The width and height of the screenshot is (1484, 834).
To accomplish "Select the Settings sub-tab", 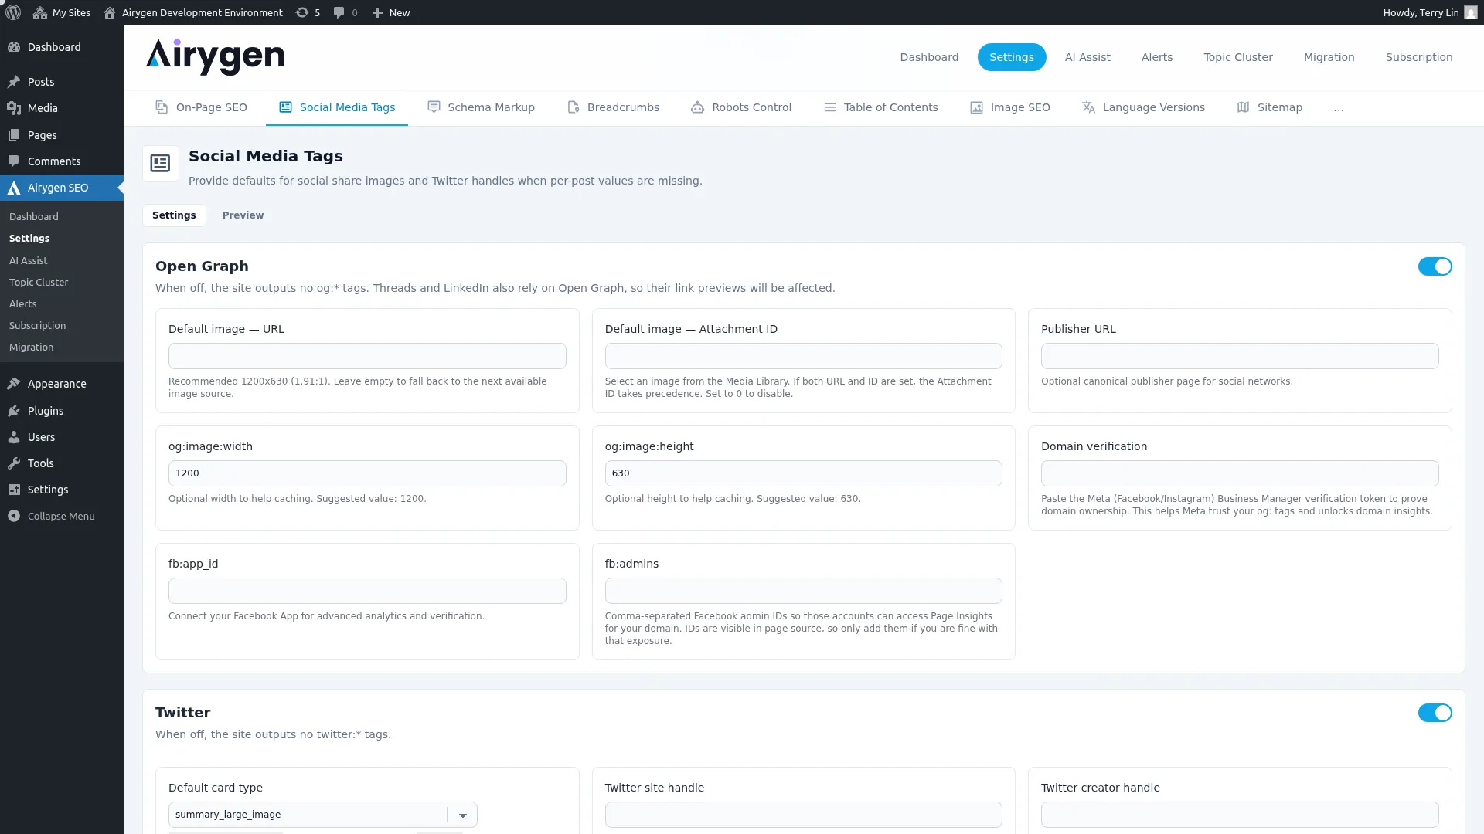I will tap(174, 215).
